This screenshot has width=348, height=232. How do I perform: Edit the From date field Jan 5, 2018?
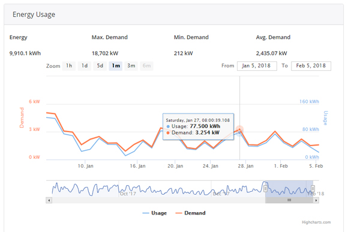tap(257, 66)
